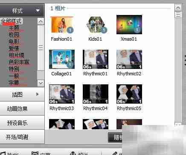Click the style list scroll-down arrow

41,83
